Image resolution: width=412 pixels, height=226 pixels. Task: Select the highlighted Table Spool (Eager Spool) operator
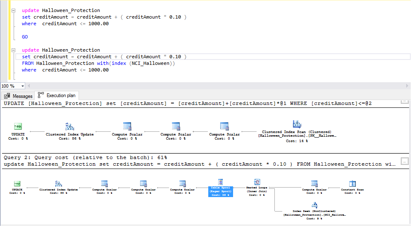pyautogui.click(x=220, y=188)
